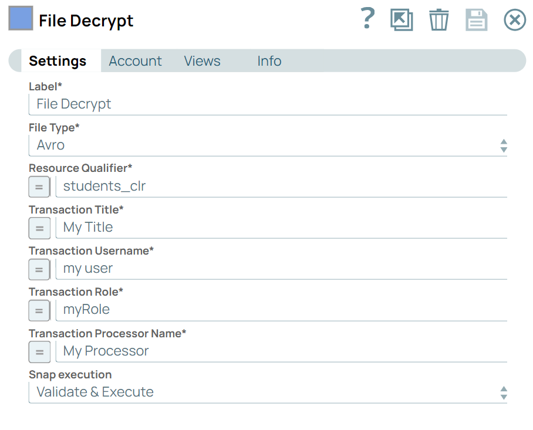
Task: Close the File Decrypt settings dialog
Action: tap(515, 19)
